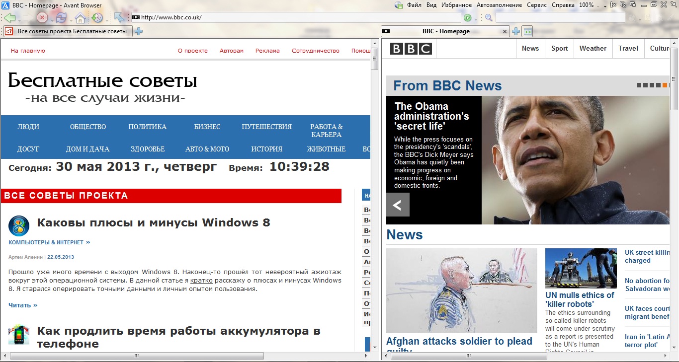Open BBC Sport navigation link

pos(559,49)
